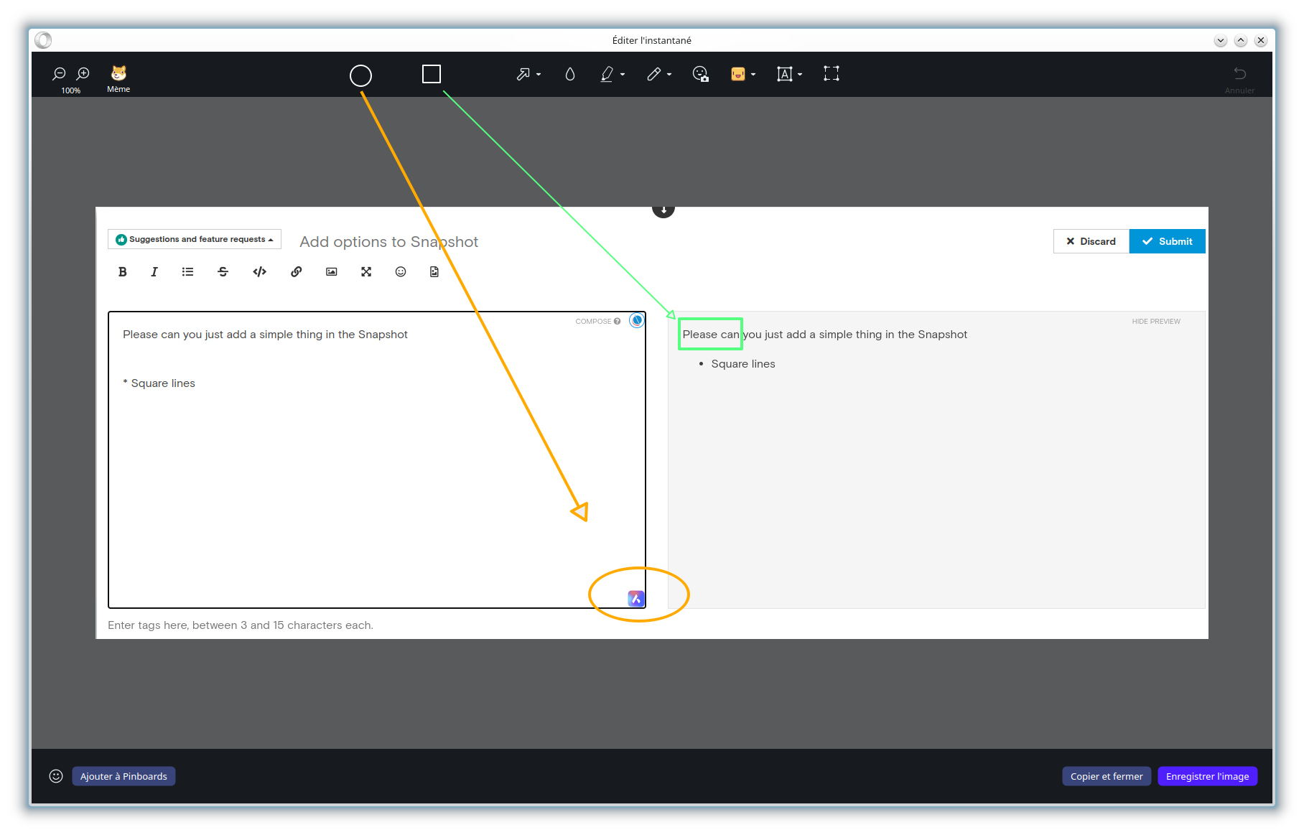Expand the sticker options dropdown
1304x835 pixels.
point(753,75)
